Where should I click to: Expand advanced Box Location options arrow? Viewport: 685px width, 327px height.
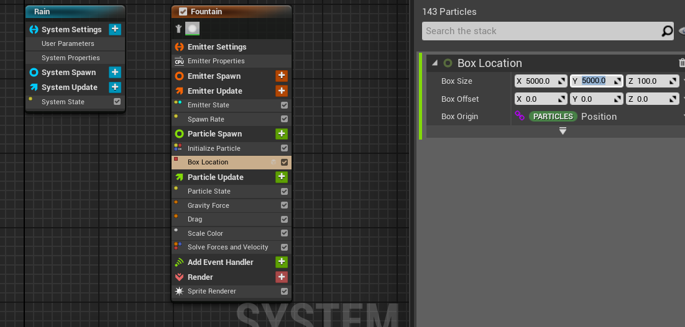point(563,131)
